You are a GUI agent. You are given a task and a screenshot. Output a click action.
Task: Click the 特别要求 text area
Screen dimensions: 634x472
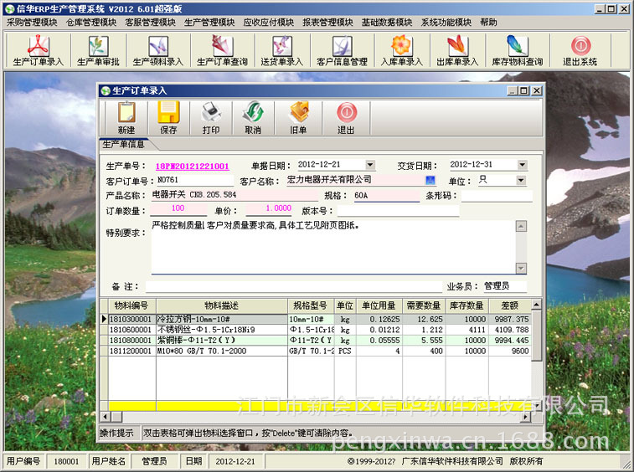coord(333,247)
